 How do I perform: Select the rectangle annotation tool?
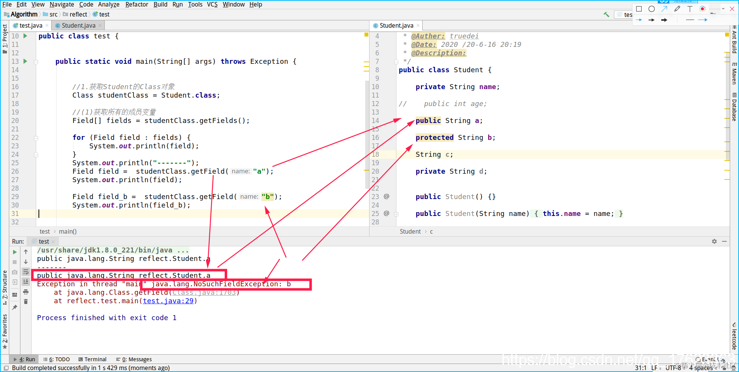pyautogui.click(x=639, y=9)
